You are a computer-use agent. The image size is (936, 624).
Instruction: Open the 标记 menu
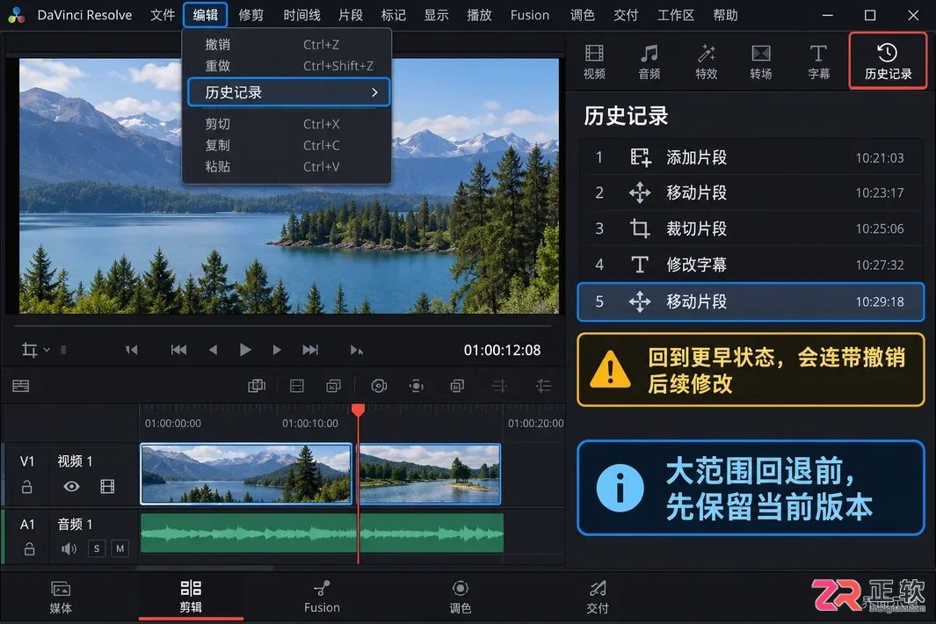394,15
